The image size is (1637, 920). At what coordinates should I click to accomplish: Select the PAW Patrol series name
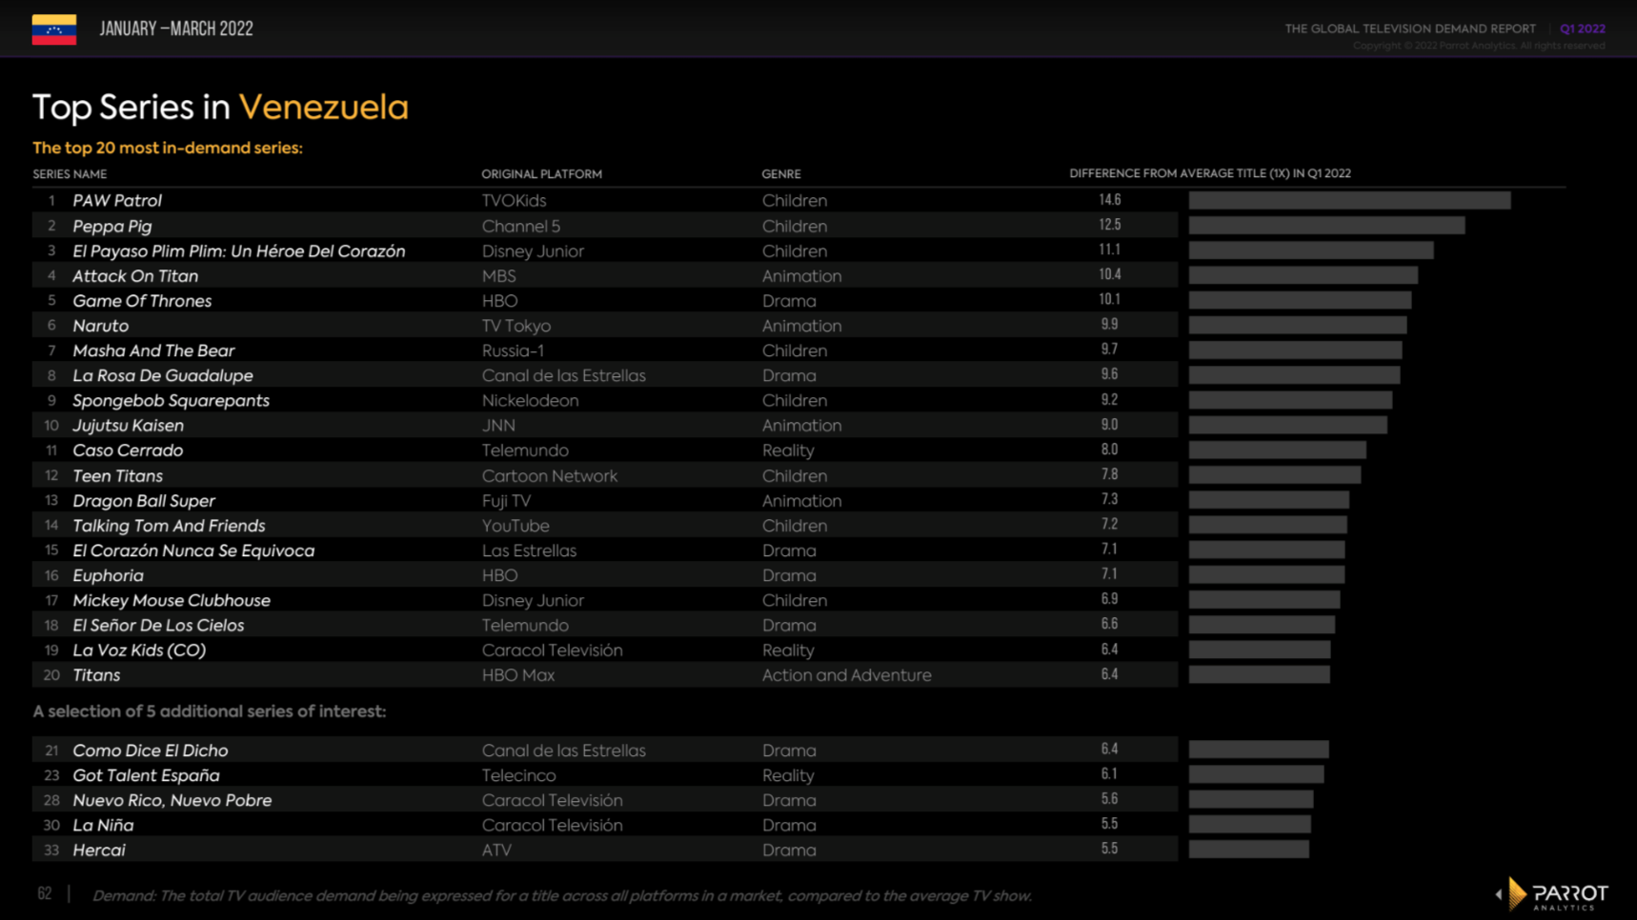117,201
